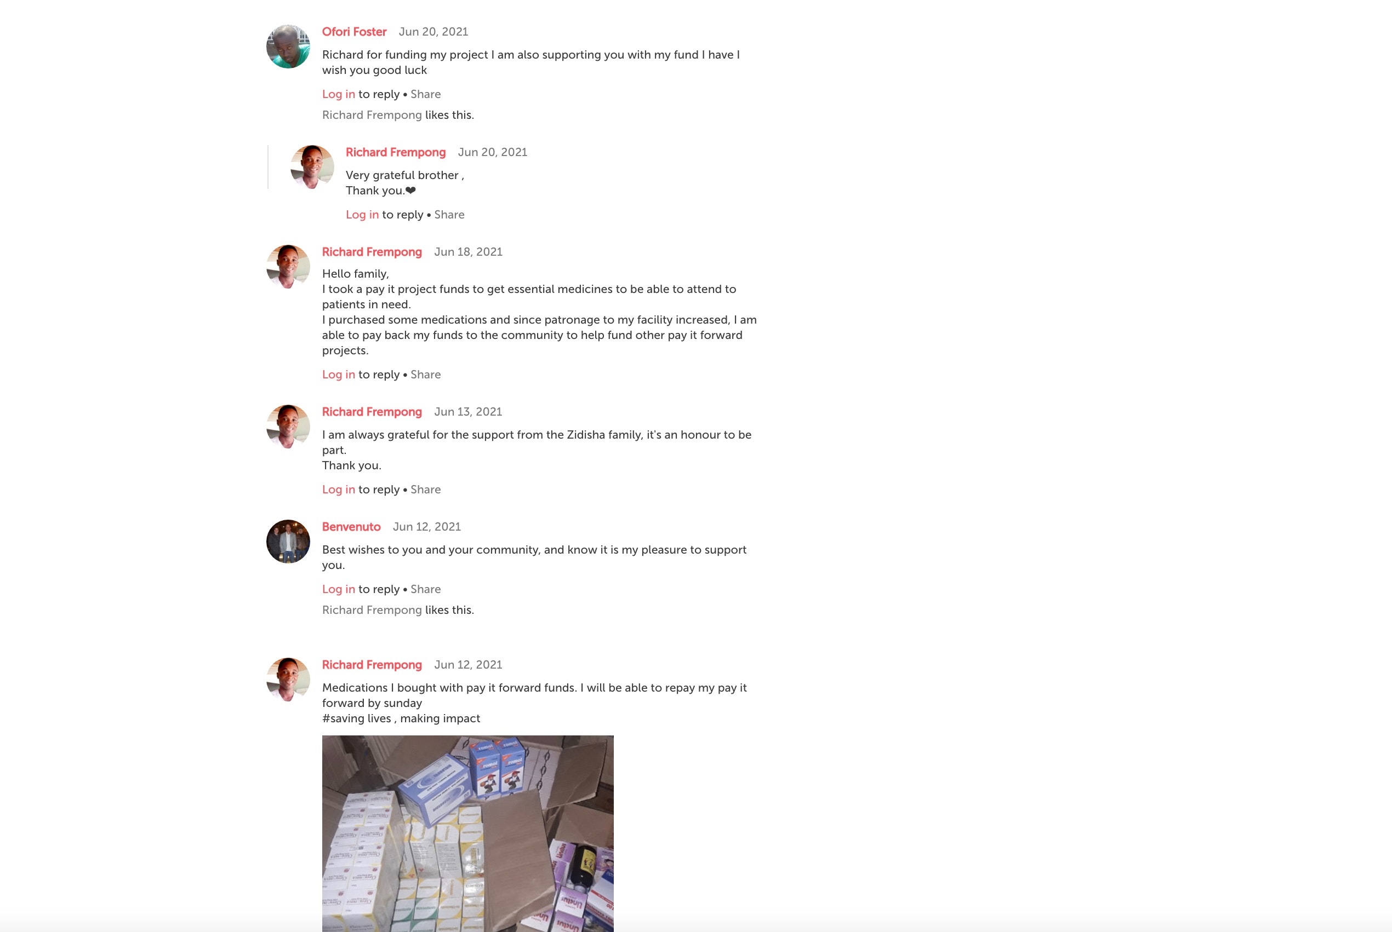Share the Jun 13 Zidisha family comment

(x=425, y=489)
